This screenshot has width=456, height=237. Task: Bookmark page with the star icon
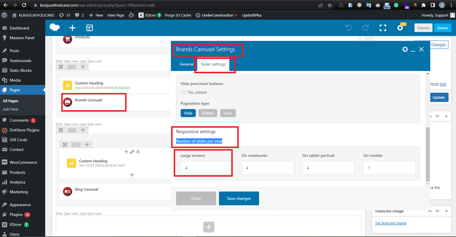tap(330, 5)
